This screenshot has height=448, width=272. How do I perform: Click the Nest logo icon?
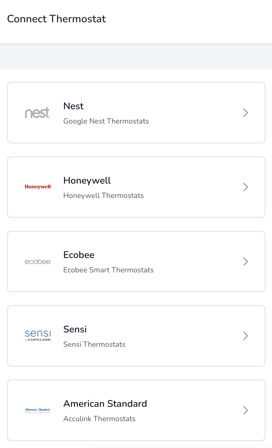(x=37, y=113)
